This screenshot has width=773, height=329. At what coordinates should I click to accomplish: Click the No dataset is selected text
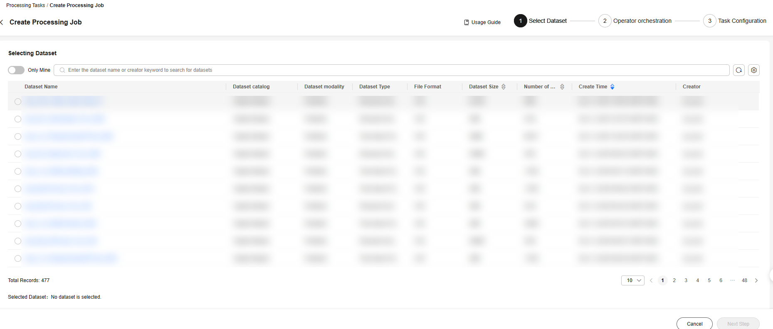click(x=76, y=297)
